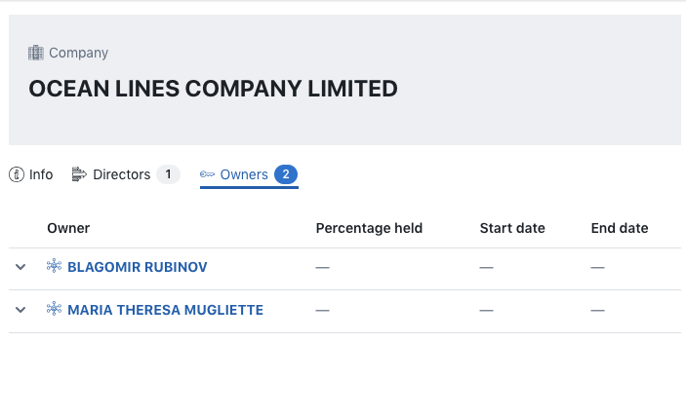Viewport: 686px width, 418px height.
Task: Expand the MARIA THERESA MUGLIETTE owner row
Action: (20, 310)
